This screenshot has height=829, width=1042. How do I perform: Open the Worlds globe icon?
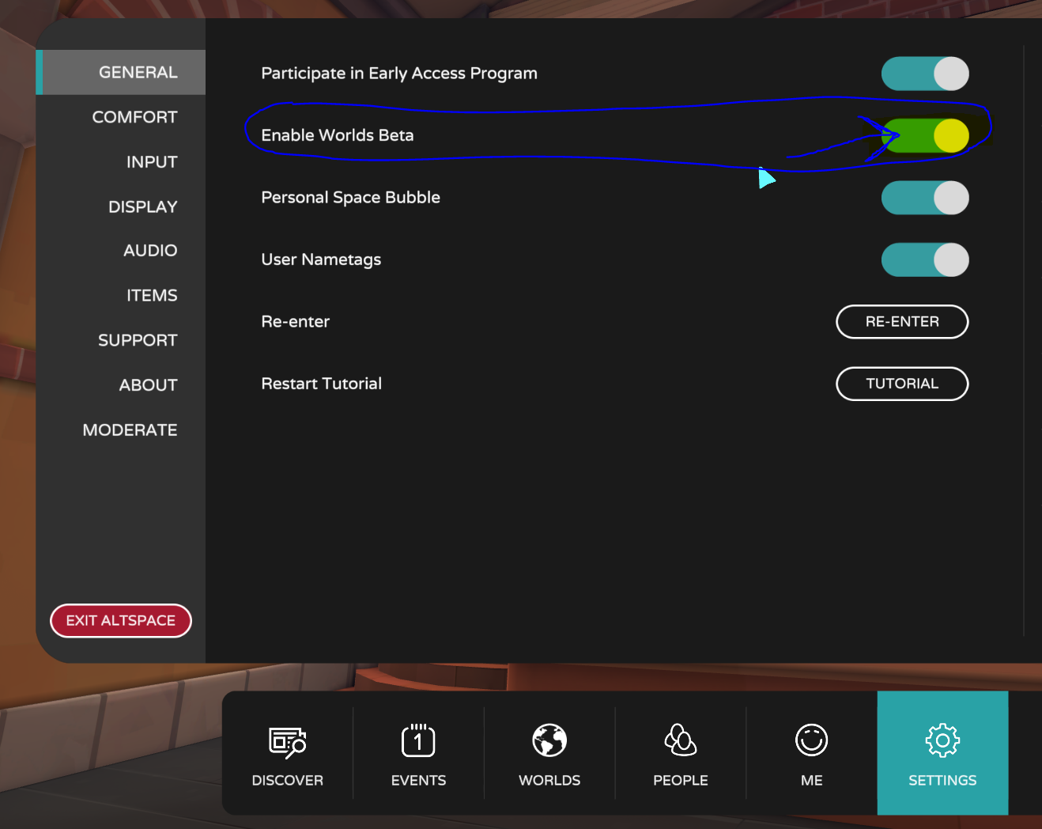coord(549,741)
